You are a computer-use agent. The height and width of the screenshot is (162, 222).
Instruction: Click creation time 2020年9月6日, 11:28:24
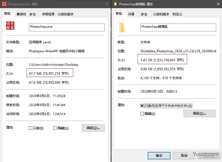pos(47,96)
